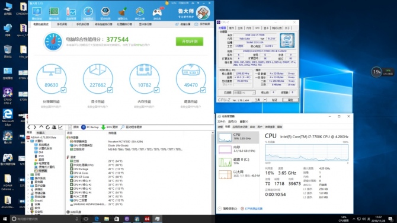Select Disk 0 (C:) in Task Manager sidebar
The height and width of the screenshot is (223, 397).
238,162
